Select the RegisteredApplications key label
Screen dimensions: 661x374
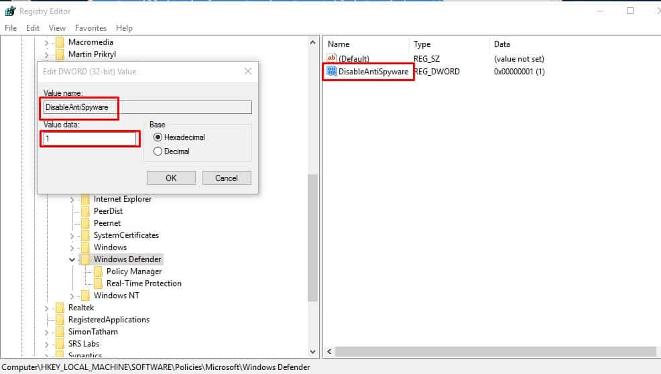coord(109,320)
